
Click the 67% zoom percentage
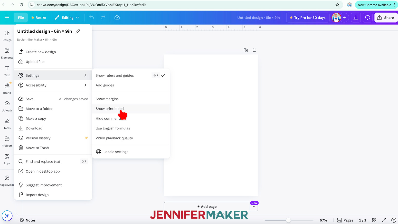point(323,220)
